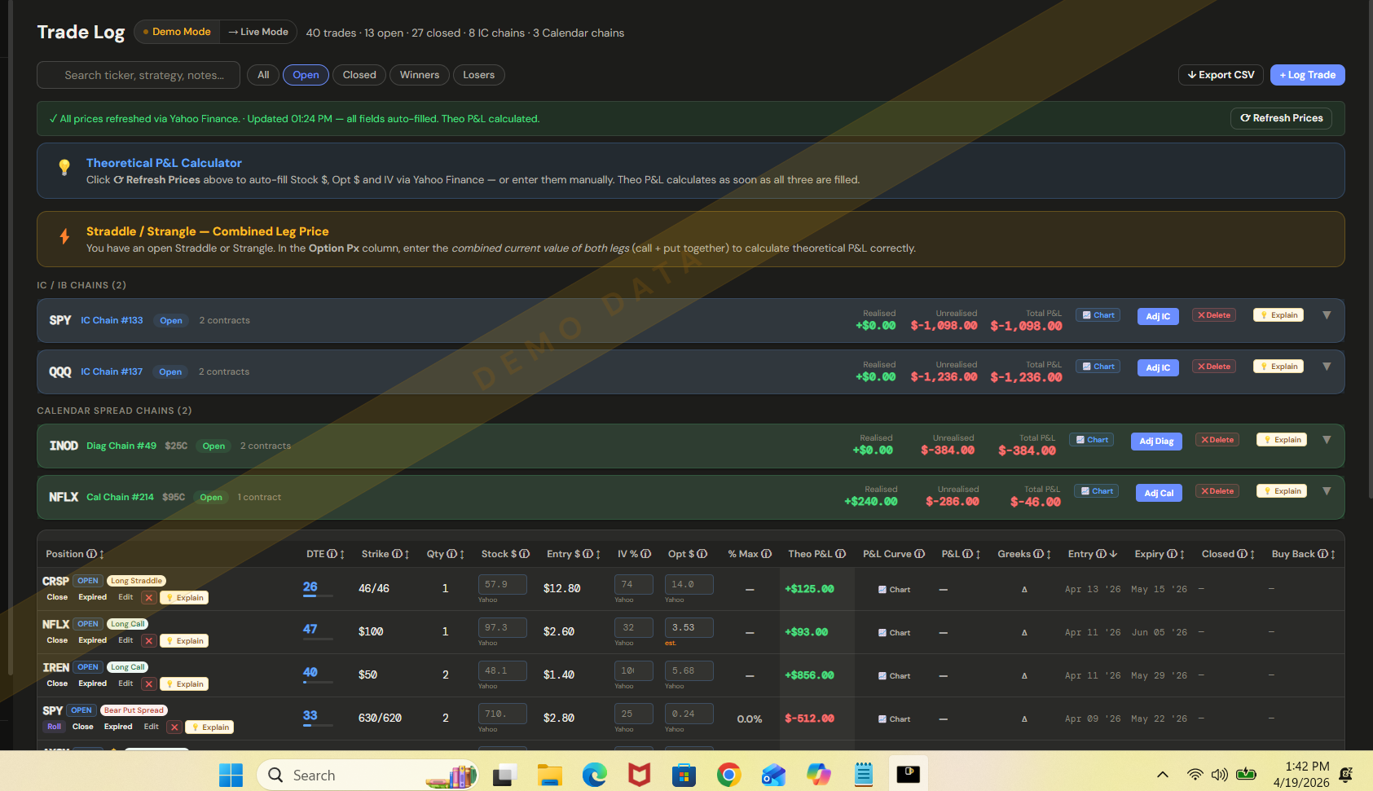This screenshot has height=791, width=1373.
Task: Delete the QQQ IC Chain #137
Action: (x=1214, y=367)
